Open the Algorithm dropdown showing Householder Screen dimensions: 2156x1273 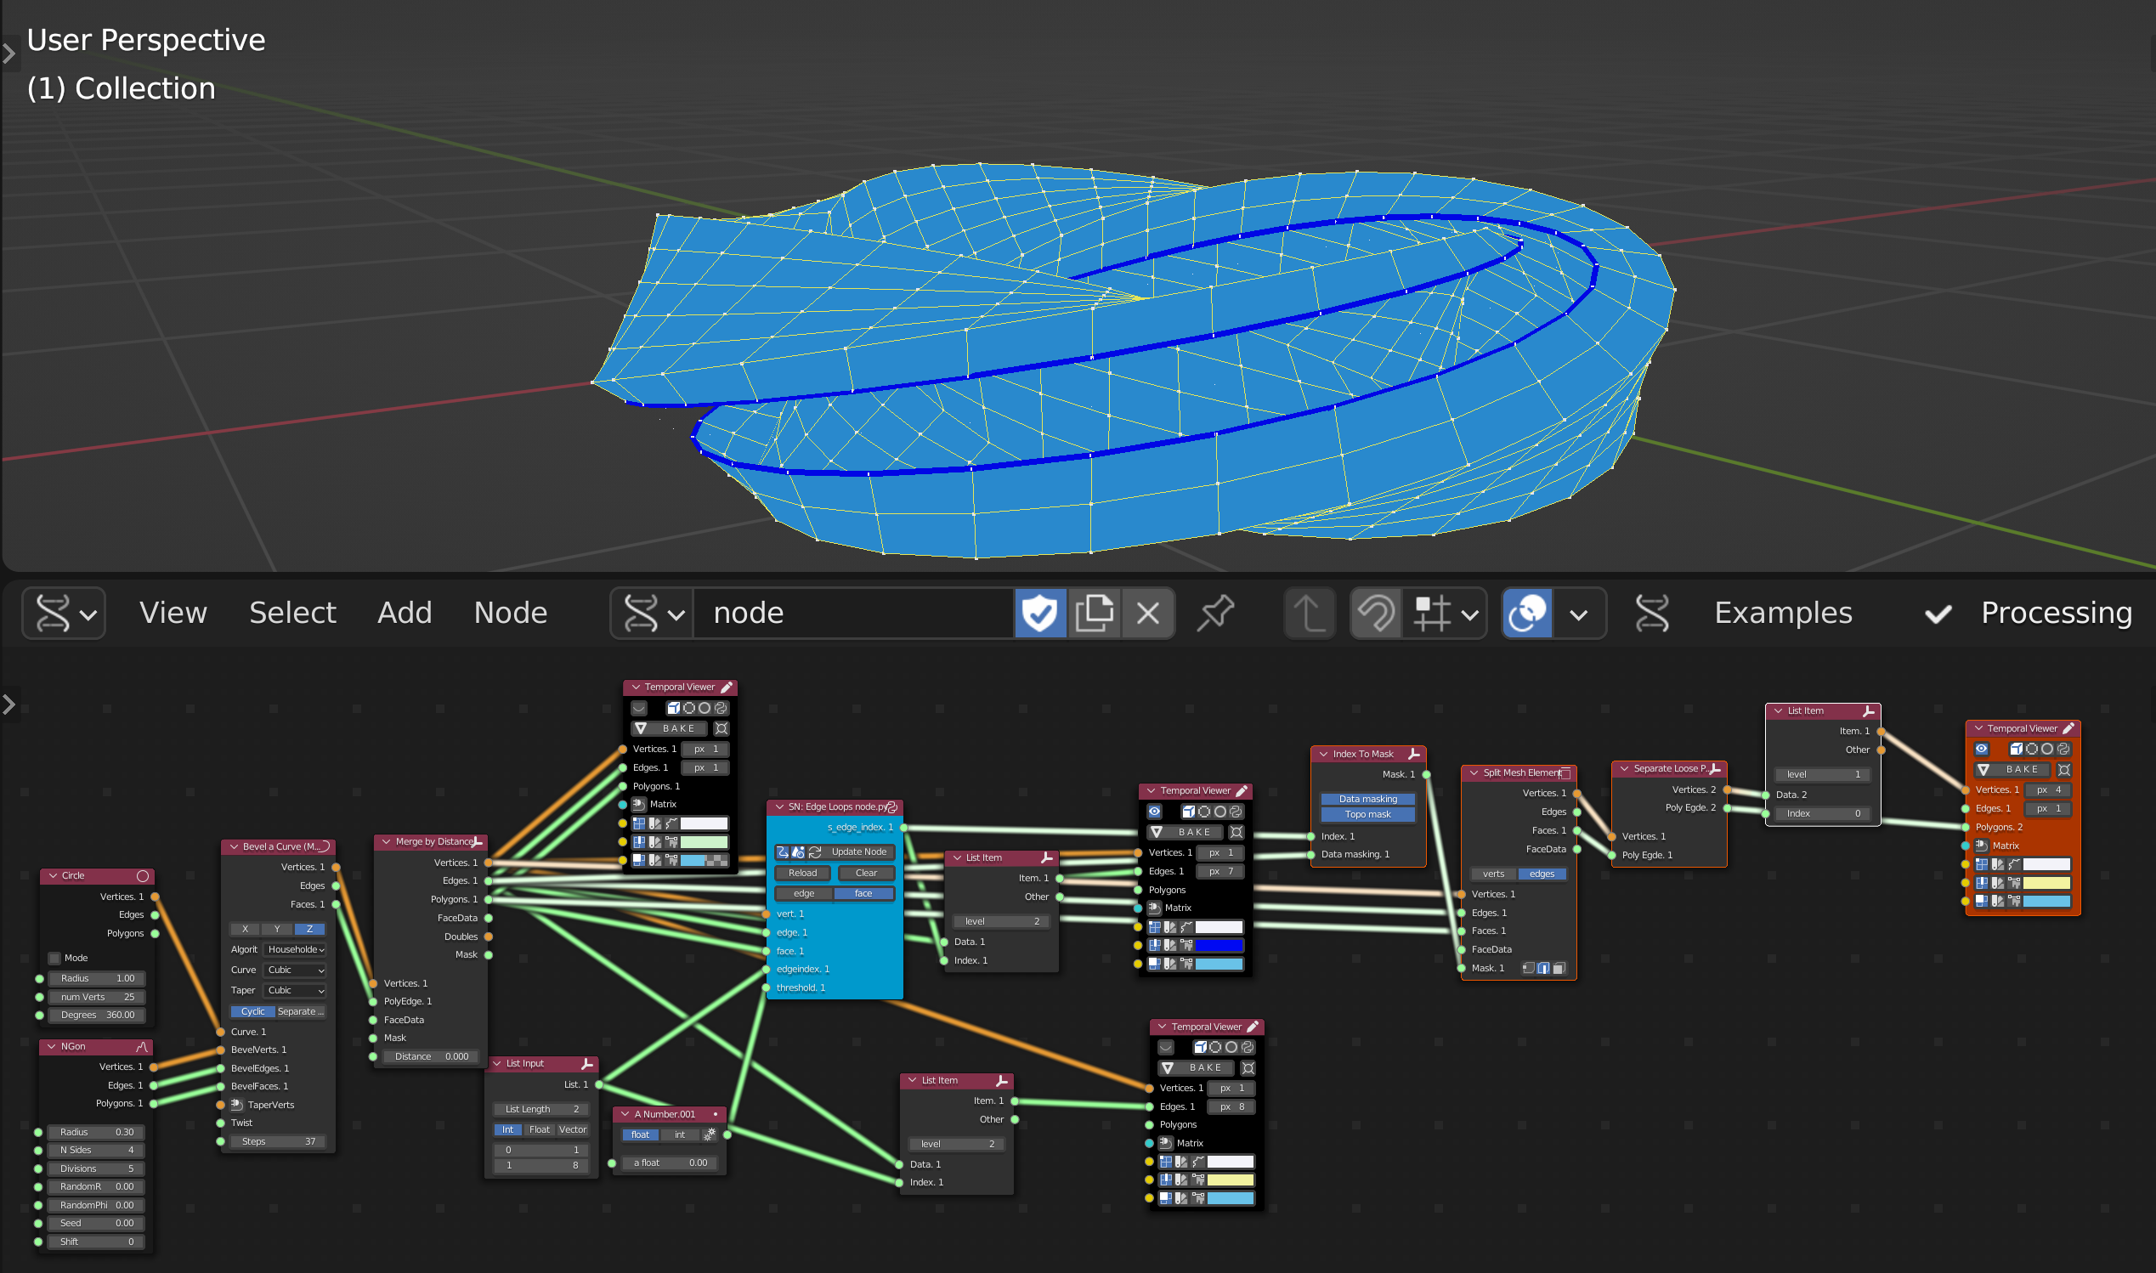294,948
